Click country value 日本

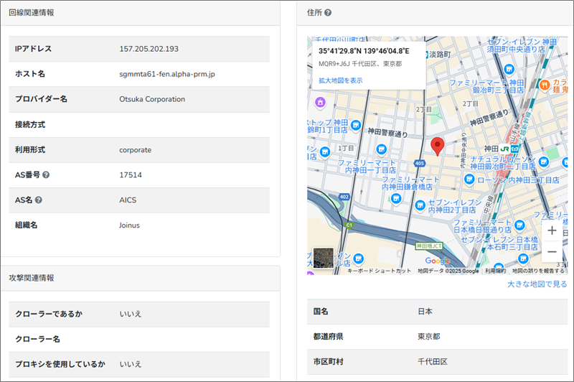pos(425,312)
